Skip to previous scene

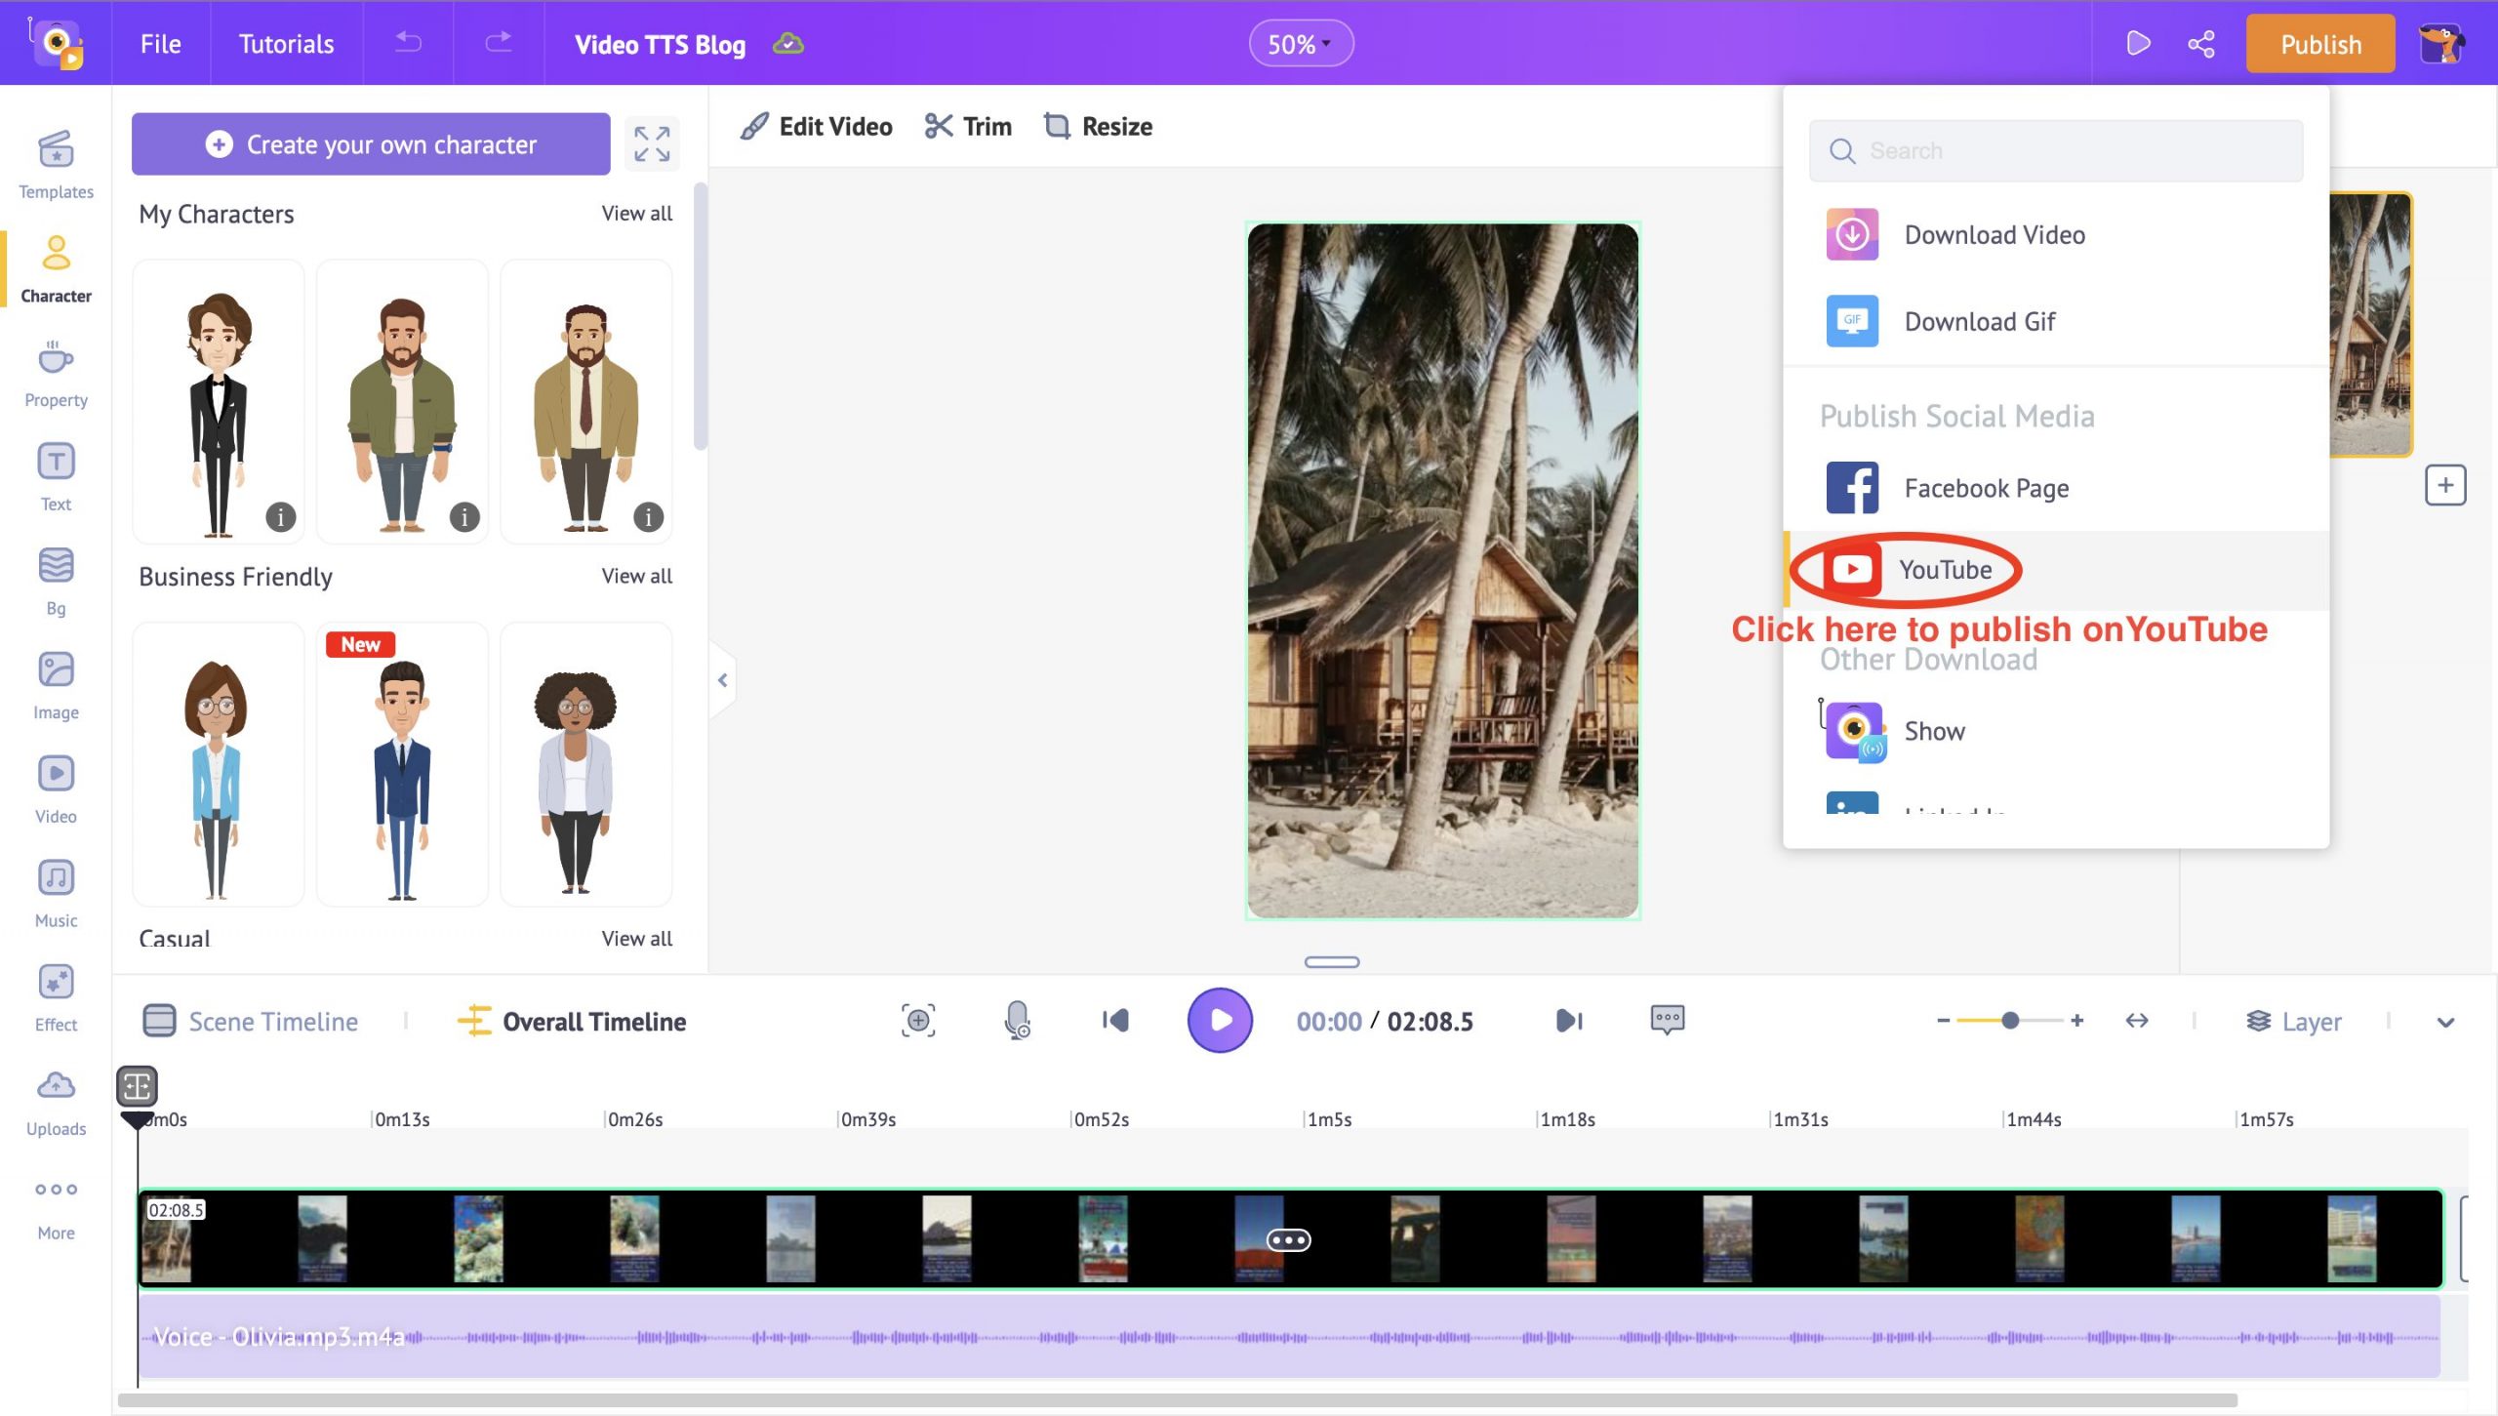pos(1115,1021)
